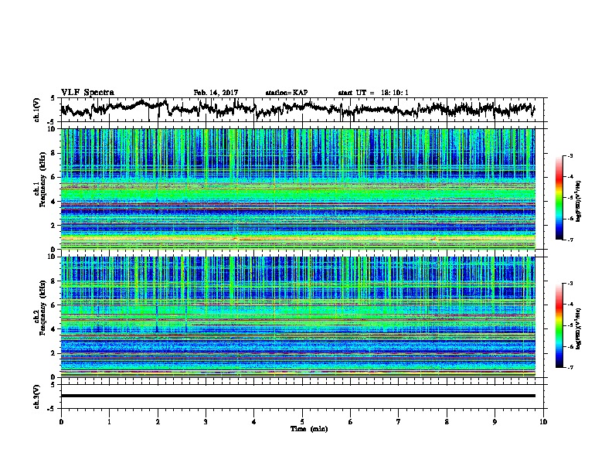Click time axis tick label "2"
The width and height of the screenshot is (612, 473).
[158, 422]
